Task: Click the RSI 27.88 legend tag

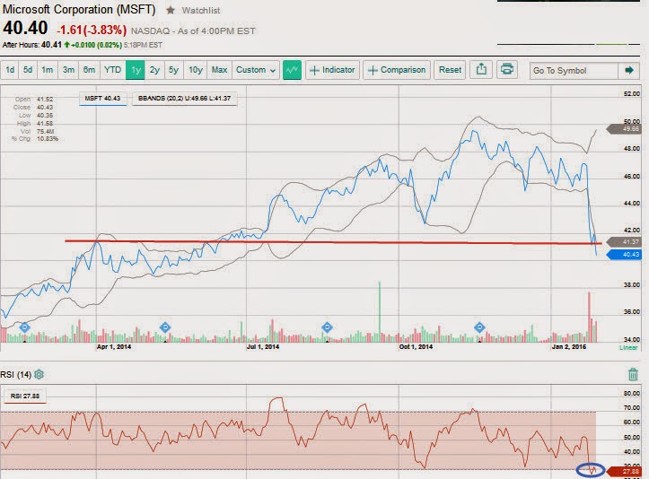Action: coord(25,396)
